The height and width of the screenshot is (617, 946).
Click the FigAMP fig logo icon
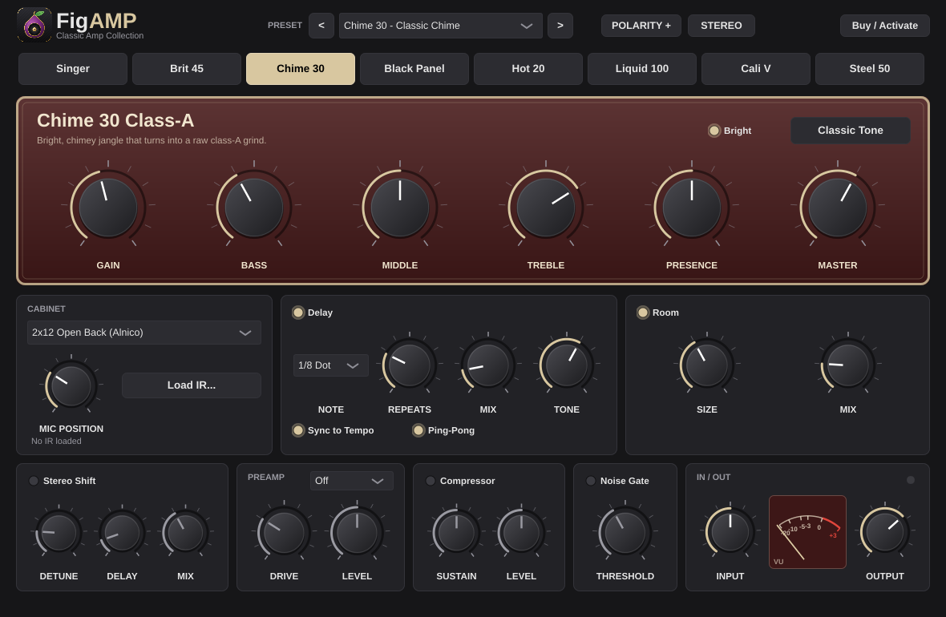pos(34,25)
